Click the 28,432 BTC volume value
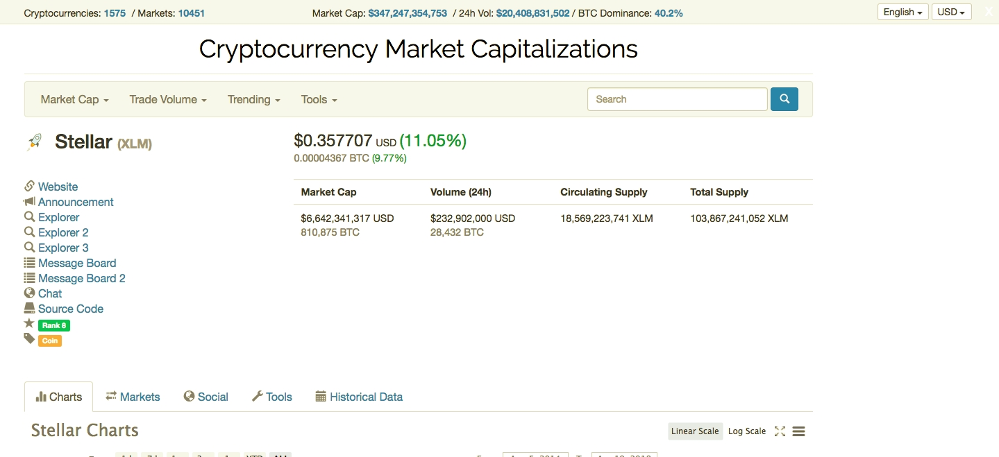 tap(457, 232)
